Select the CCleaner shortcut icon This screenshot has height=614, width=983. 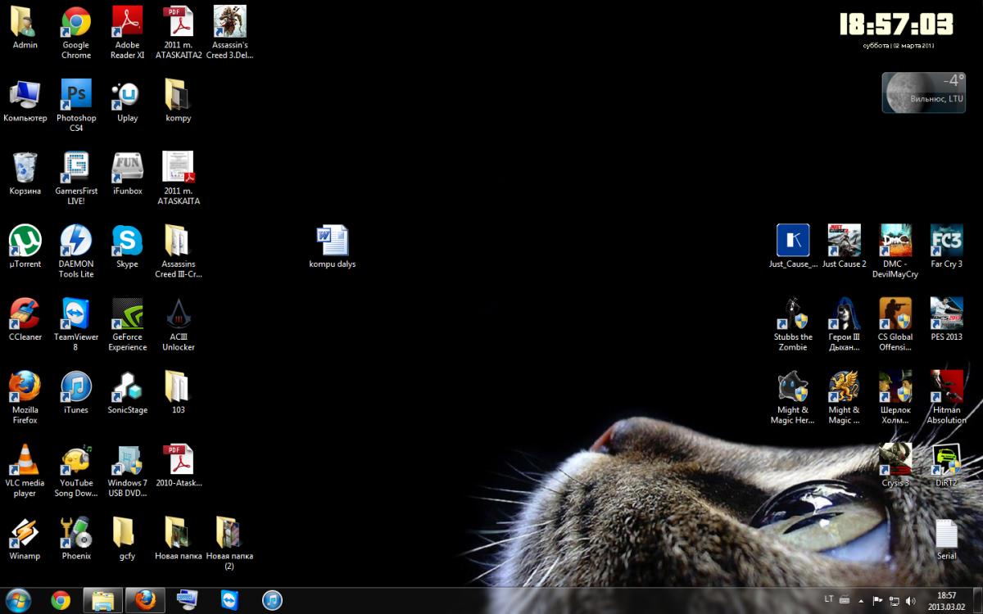(x=25, y=314)
